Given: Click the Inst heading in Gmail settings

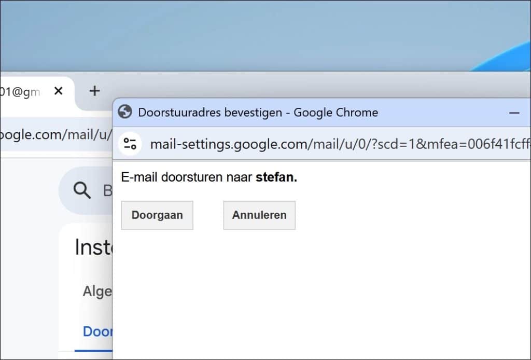Looking at the screenshot, I should click(x=93, y=247).
